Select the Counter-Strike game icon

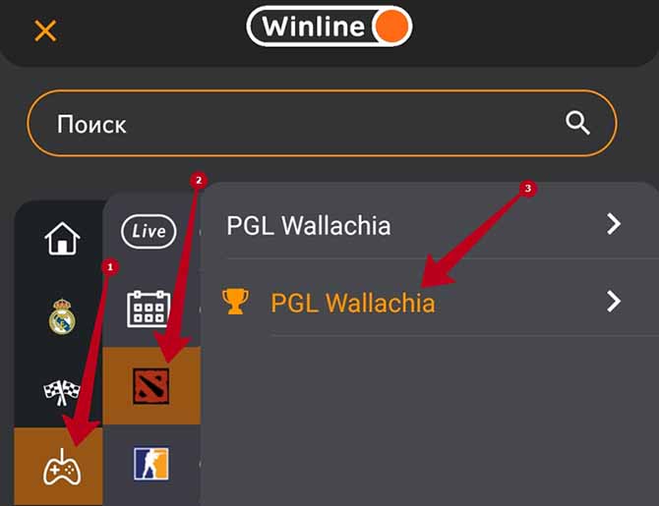[150, 464]
